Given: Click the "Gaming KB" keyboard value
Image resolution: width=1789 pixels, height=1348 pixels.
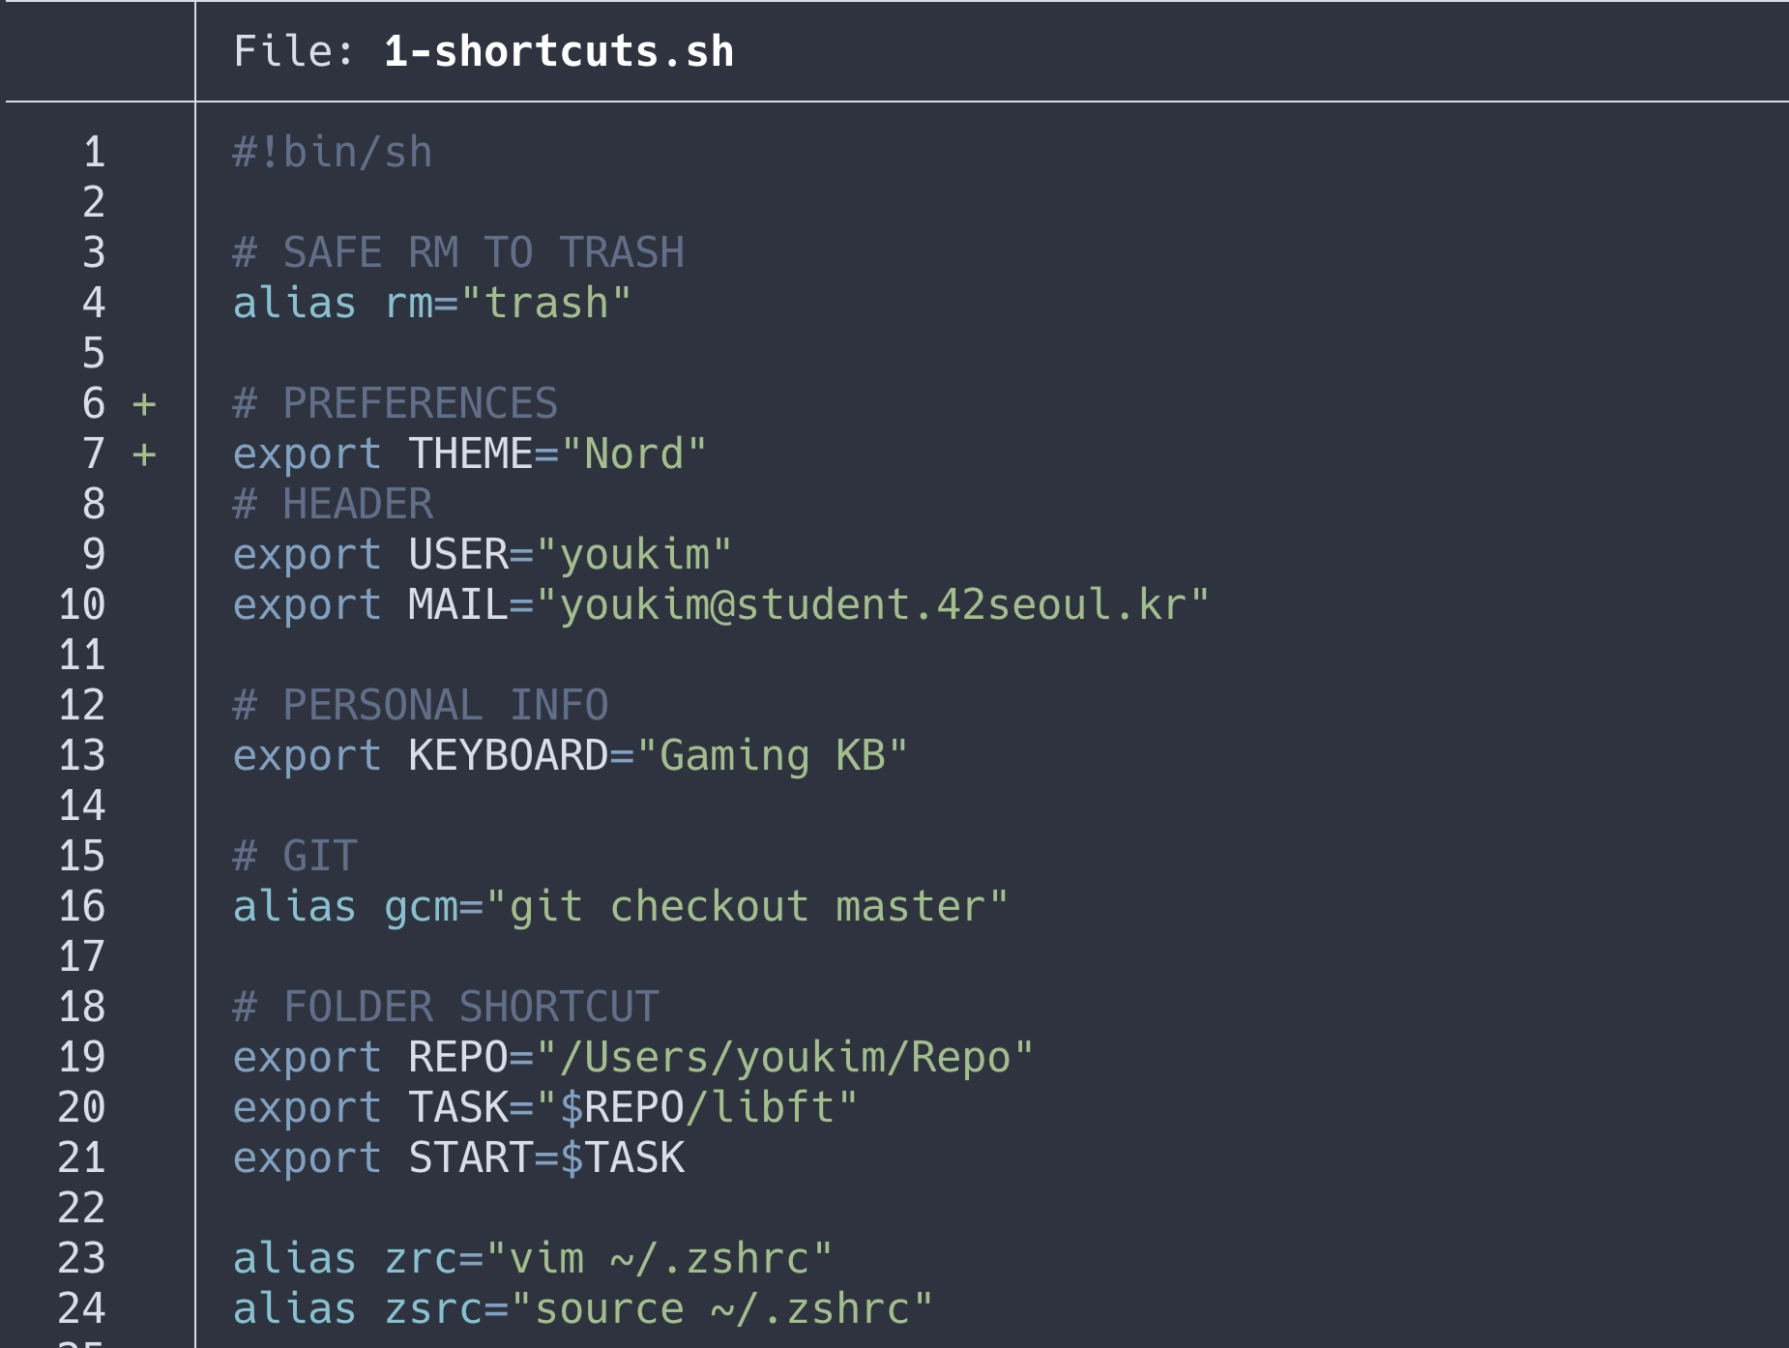Looking at the screenshot, I should pos(773,756).
